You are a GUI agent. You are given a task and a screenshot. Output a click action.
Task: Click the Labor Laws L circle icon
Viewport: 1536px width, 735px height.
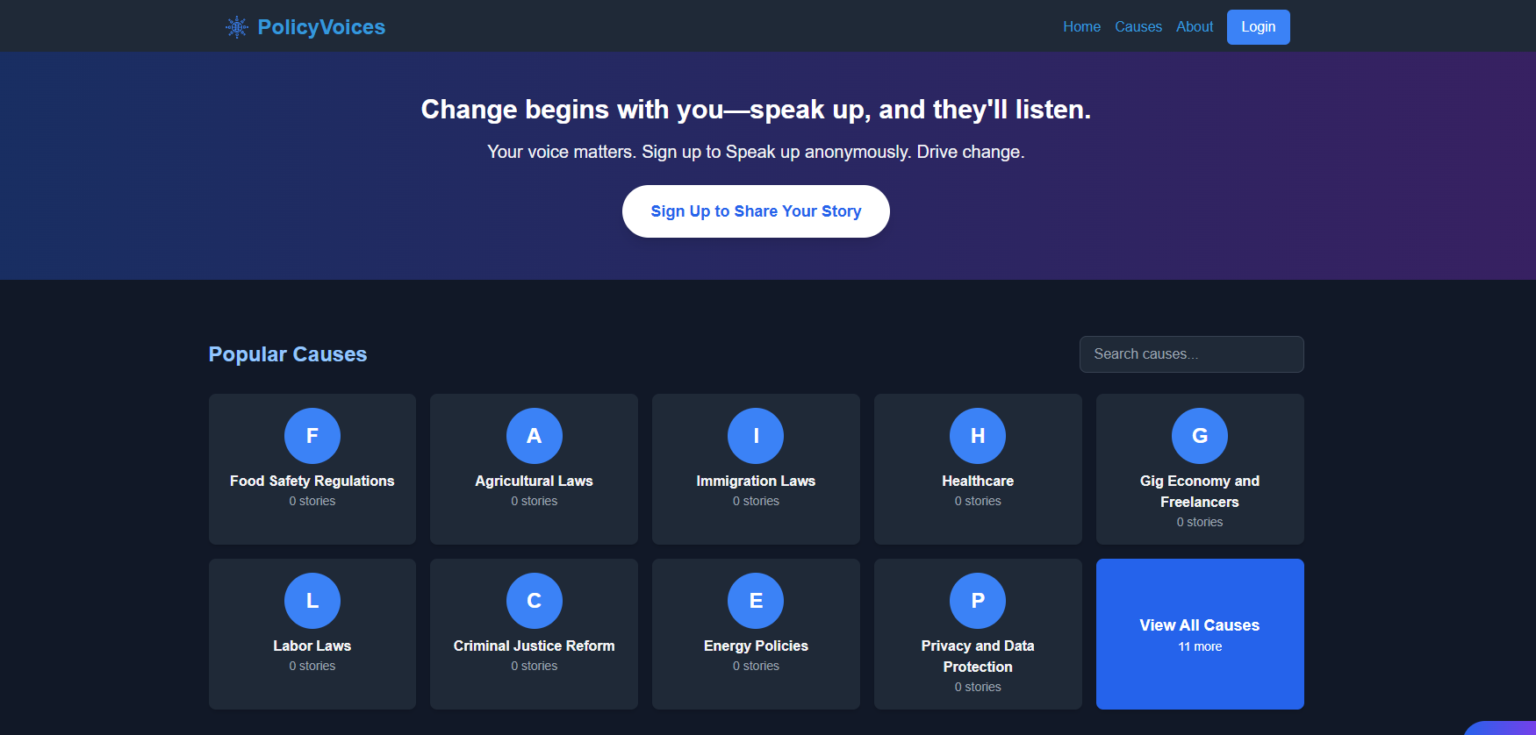pyautogui.click(x=312, y=601)
